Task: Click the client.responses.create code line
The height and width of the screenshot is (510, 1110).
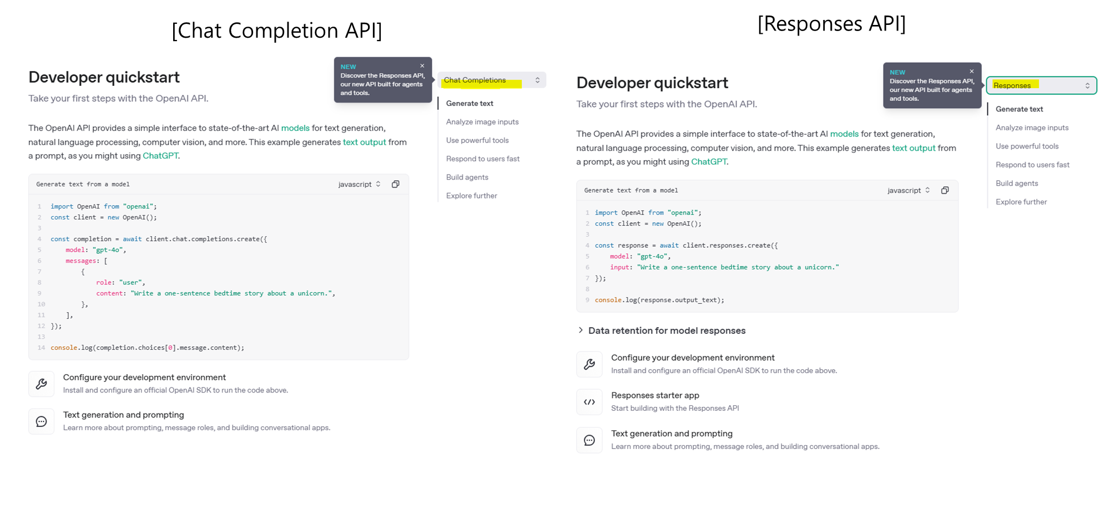Action: coord(686,246)
